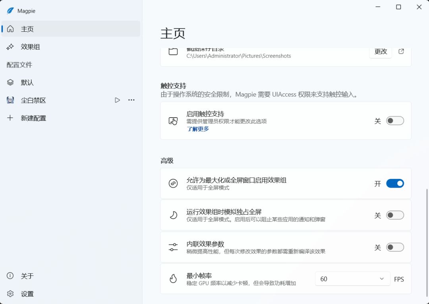Follow the 了解更多 link
Screen dimensions: 429x304
point(198,129)
